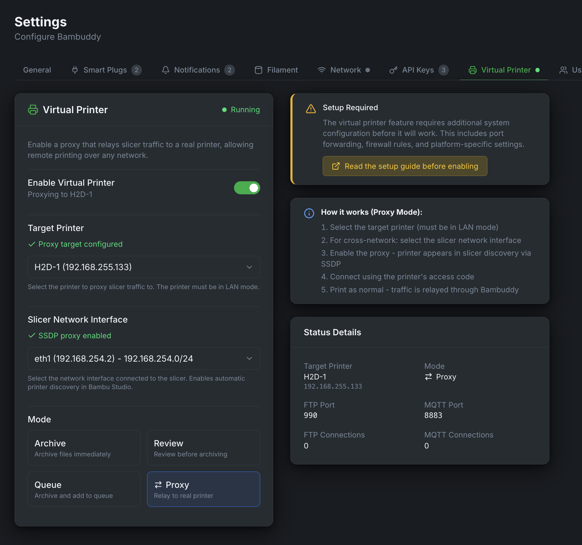Open the Slicer Network Interface dropdown
Viewport: 582px width, 545px height.
144,358
